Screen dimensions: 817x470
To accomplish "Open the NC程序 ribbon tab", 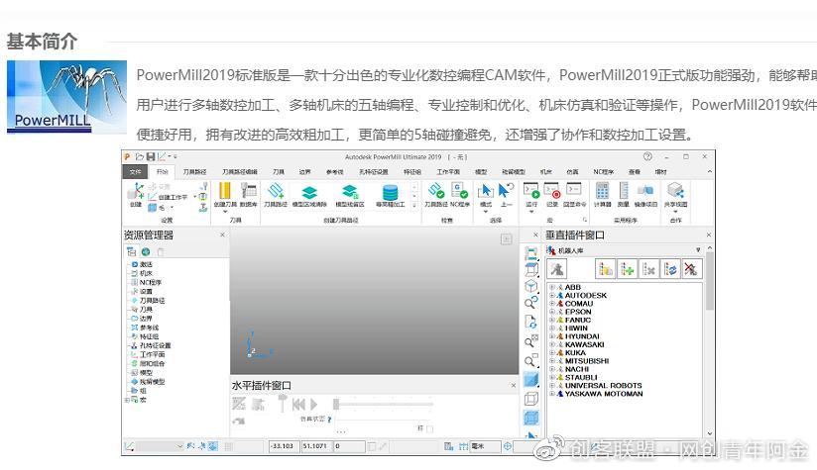I will coord(604,171).
